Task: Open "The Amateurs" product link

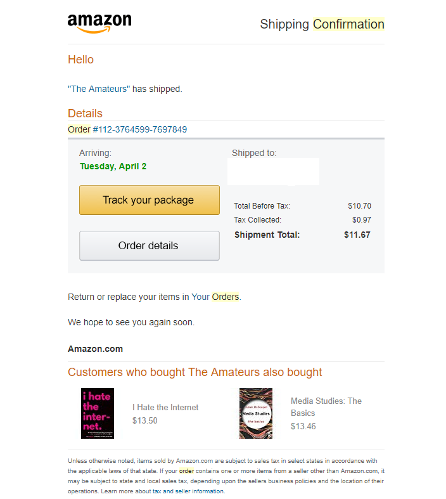Action: coord(98,89)
